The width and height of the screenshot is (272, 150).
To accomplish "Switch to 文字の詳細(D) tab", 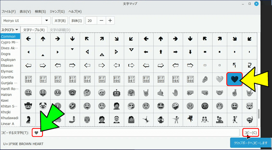I will 60,30.
